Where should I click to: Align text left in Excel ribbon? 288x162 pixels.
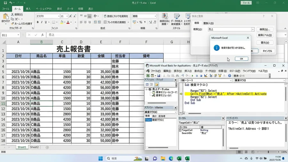81,22
